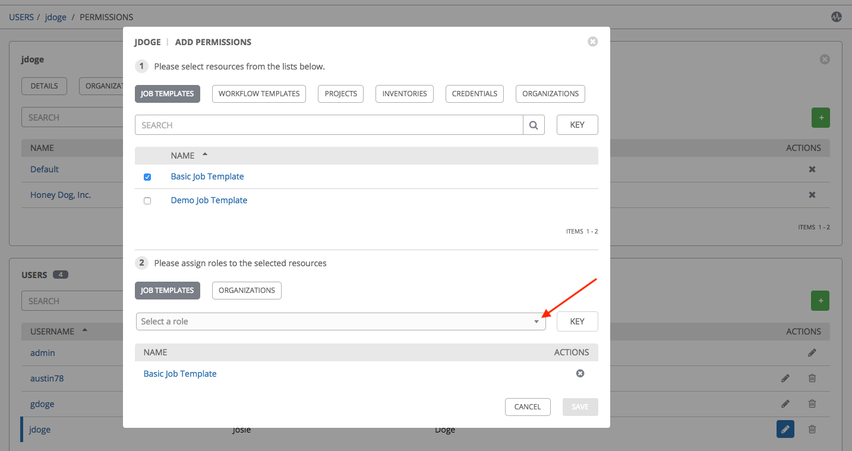Viewport: 852px width, 451px height.
Task: Delete the gdoge user with trash icon
Action: click(x=812, y=403)
